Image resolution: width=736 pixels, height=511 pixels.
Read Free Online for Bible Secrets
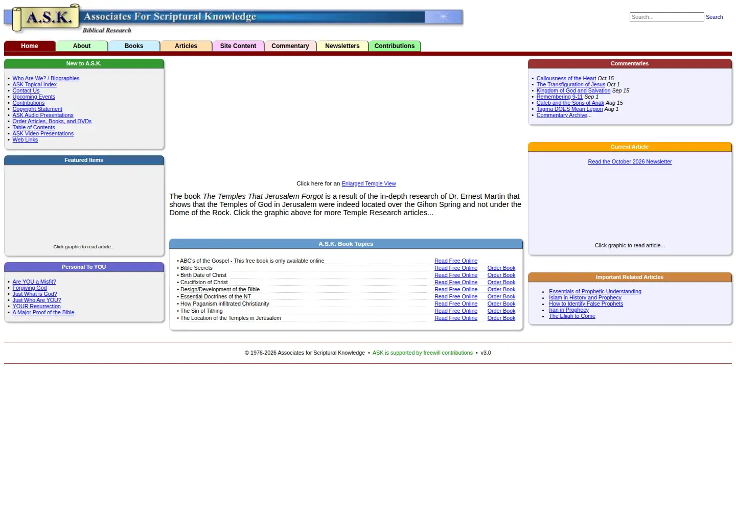456,268
